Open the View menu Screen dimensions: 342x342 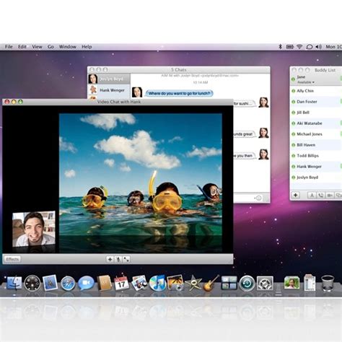coord(37,47)
